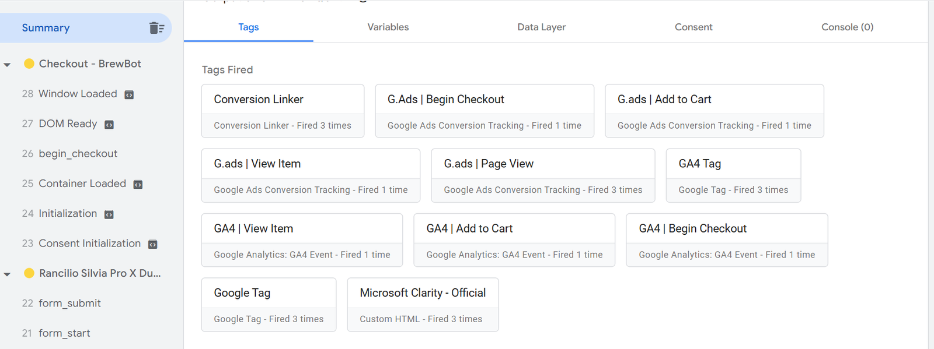Open the Data Layer tab
934x349 pixels.
pos(541,27)
